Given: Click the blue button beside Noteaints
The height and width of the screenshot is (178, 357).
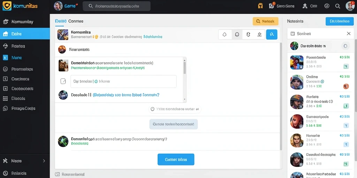Looking at the screenshot, I should point(340,21).
